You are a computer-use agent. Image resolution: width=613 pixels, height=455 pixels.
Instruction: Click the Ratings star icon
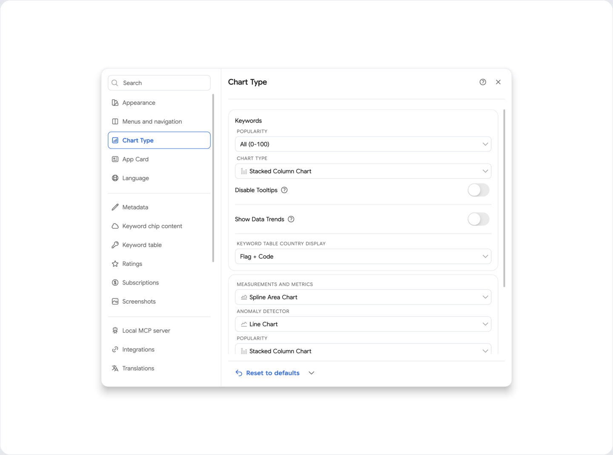115,264
